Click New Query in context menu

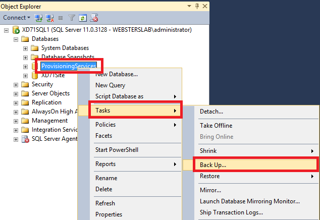point(110,85)
